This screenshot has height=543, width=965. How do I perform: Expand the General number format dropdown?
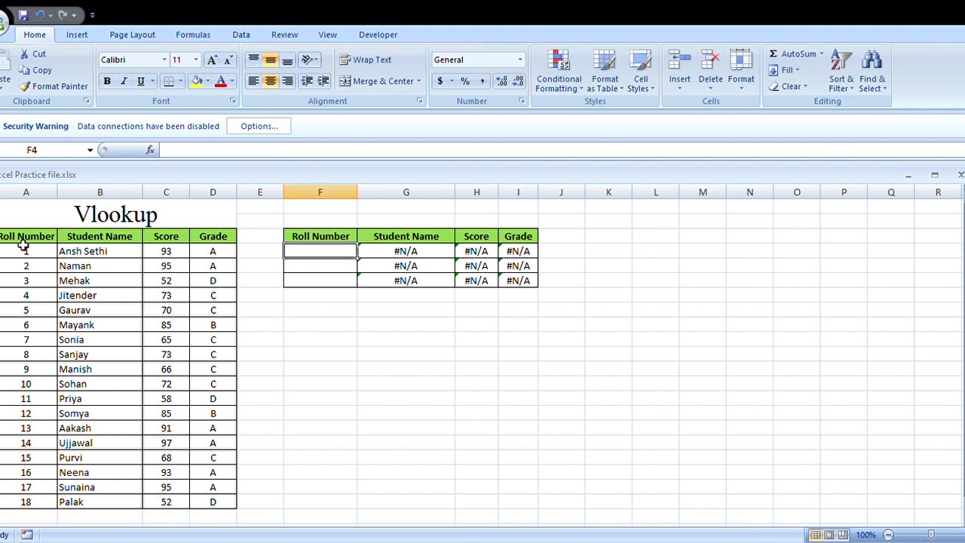click(519, 60)
